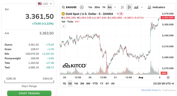
Task: Switch to the bars chart style
Action: pos(122,7)
